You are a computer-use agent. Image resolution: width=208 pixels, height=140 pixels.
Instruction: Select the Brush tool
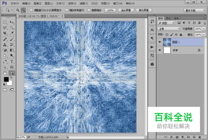click(x=12, y=39)
